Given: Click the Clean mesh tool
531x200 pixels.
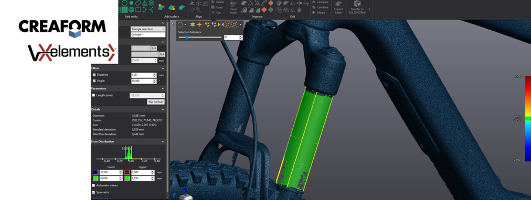Looking at the screenshot, I should tap(233, 7).
